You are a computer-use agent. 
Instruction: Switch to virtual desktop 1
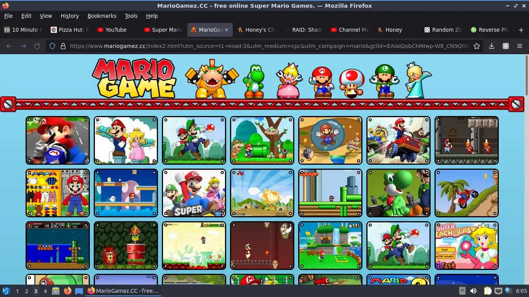pos(17,291)
